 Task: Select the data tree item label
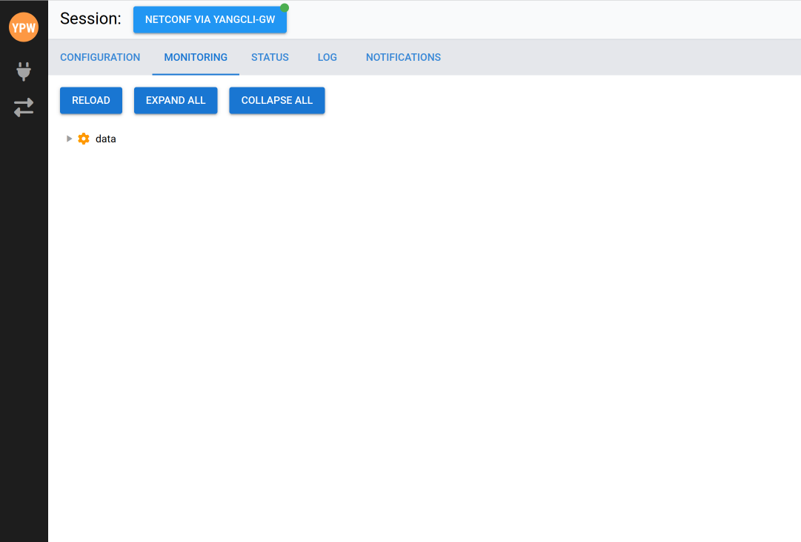point(106,139)
